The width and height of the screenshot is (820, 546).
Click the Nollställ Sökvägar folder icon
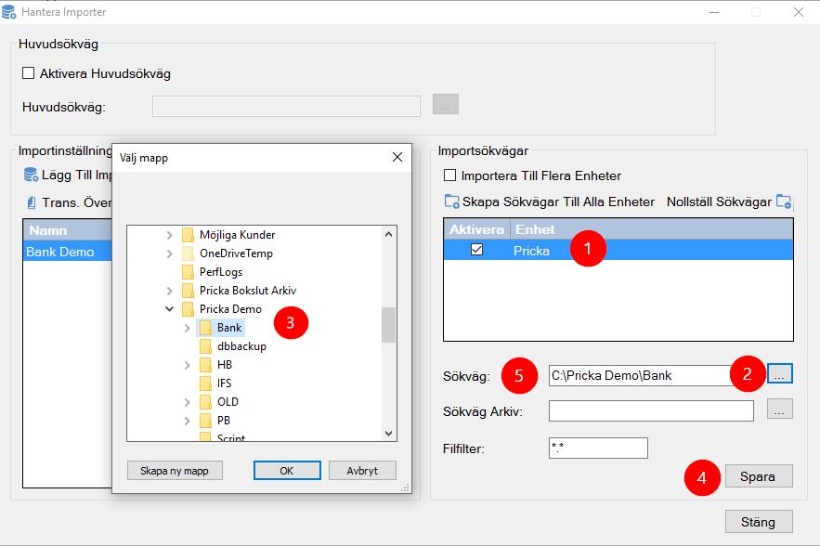click(x=784, y=201)
